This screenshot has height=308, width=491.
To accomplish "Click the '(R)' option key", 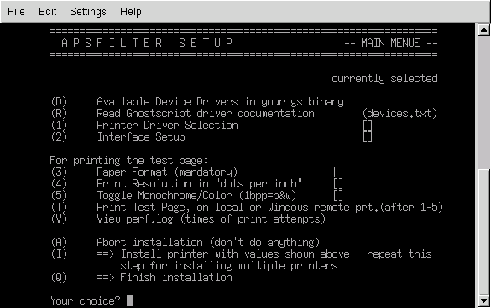I will pyautogui.click(x=59, y=113).
